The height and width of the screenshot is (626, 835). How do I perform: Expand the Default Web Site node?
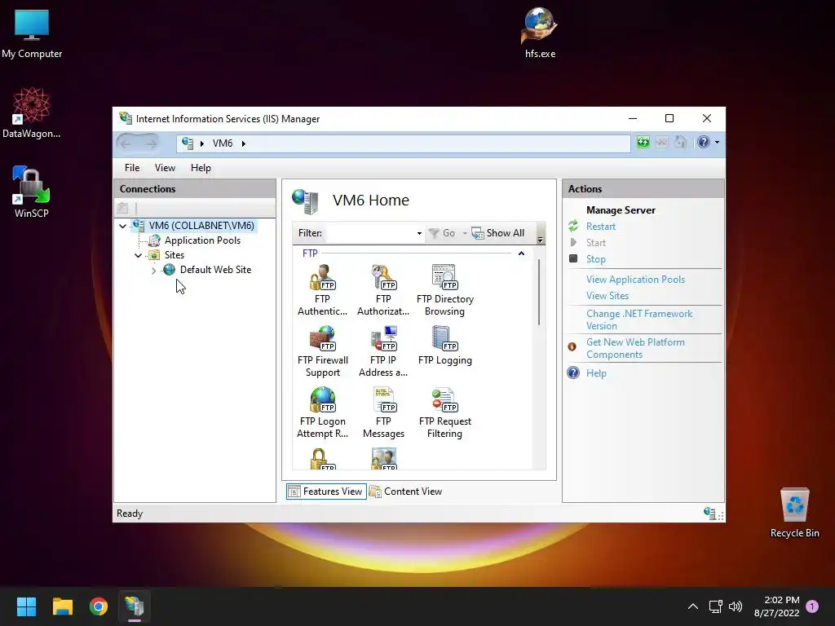[154, 271]
